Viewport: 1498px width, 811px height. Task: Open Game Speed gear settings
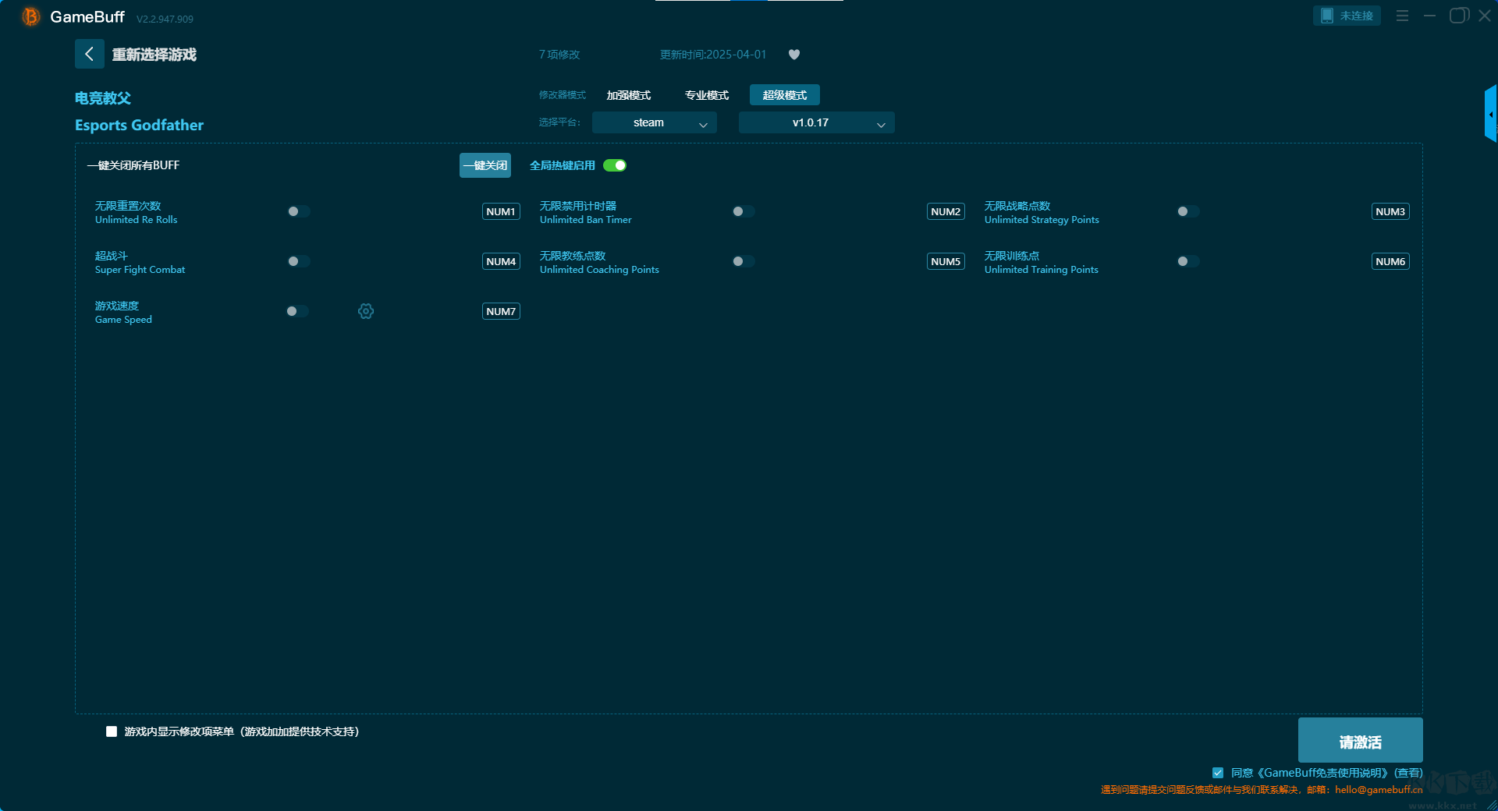366,311
